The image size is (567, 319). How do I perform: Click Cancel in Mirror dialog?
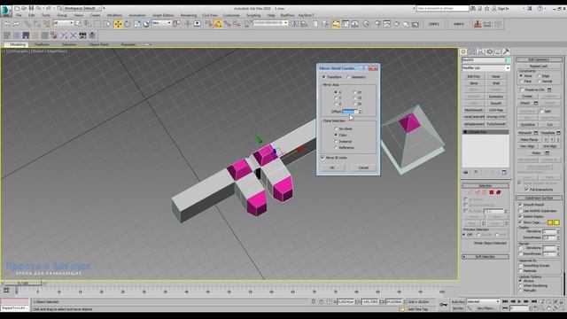tap(363, 167)
